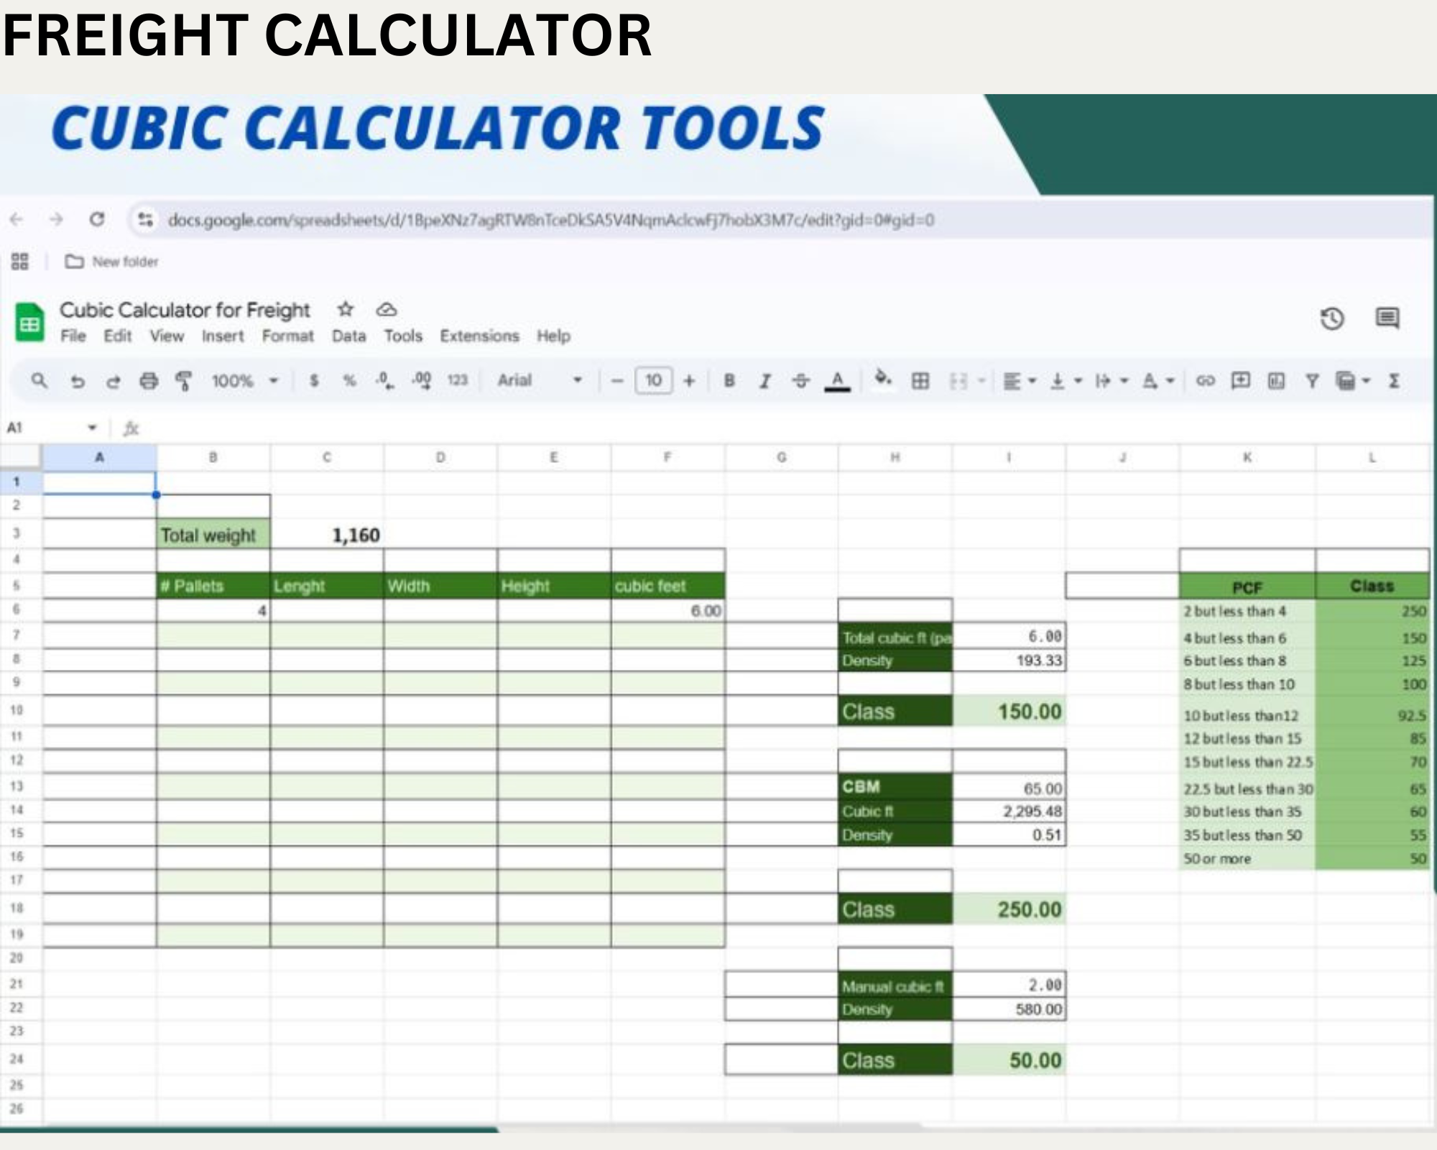Star the Cubic Calculator for Freight document
Viewport: 1437px width, 1150px height.
346,309
